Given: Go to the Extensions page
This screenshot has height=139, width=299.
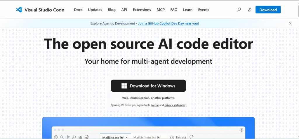Looking at the screenshot, I should tap(142, 10).
